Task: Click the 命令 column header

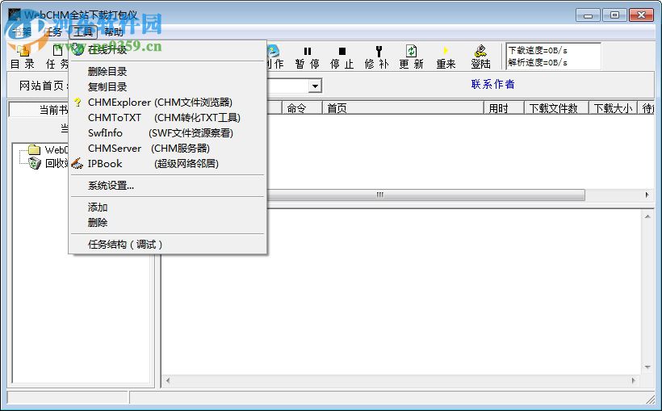Action: tap(302, 108)
